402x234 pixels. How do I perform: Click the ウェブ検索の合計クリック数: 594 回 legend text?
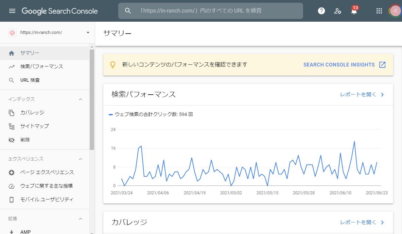(154, 114)
